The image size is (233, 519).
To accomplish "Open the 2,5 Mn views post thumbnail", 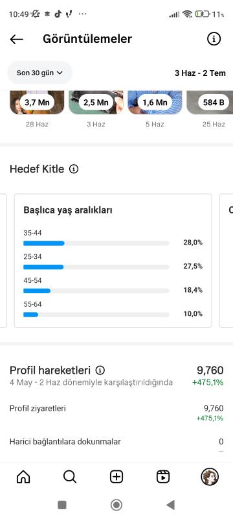I will click(96, 103).
